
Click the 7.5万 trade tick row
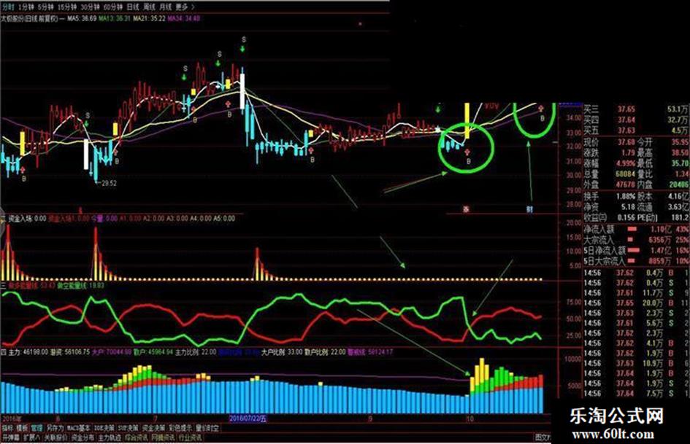(636, 394)
